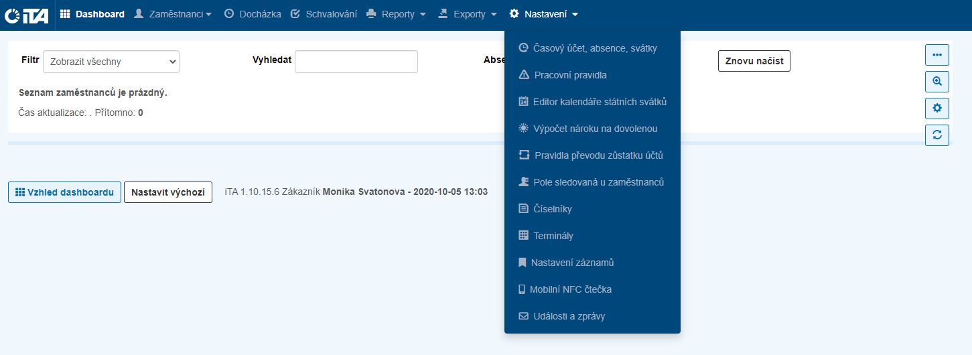Select Mobilní NFC čtečka menu entry
This screenshot has height=355, width=972.
[570, 289]
